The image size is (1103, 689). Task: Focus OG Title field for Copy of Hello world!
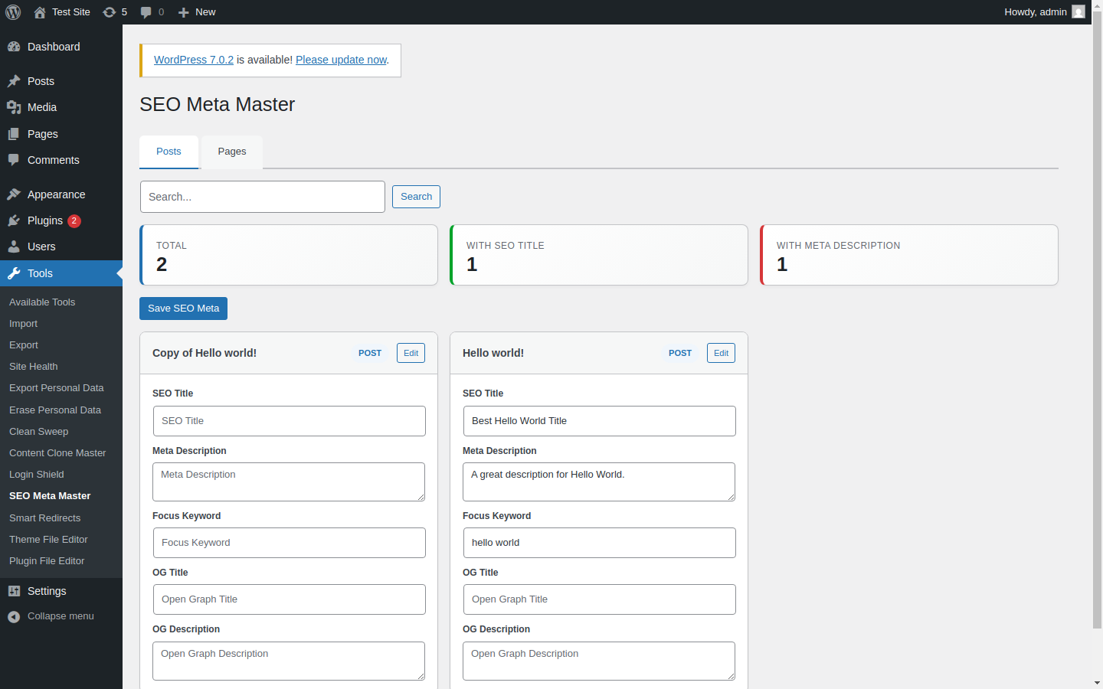tap(290, 599)
